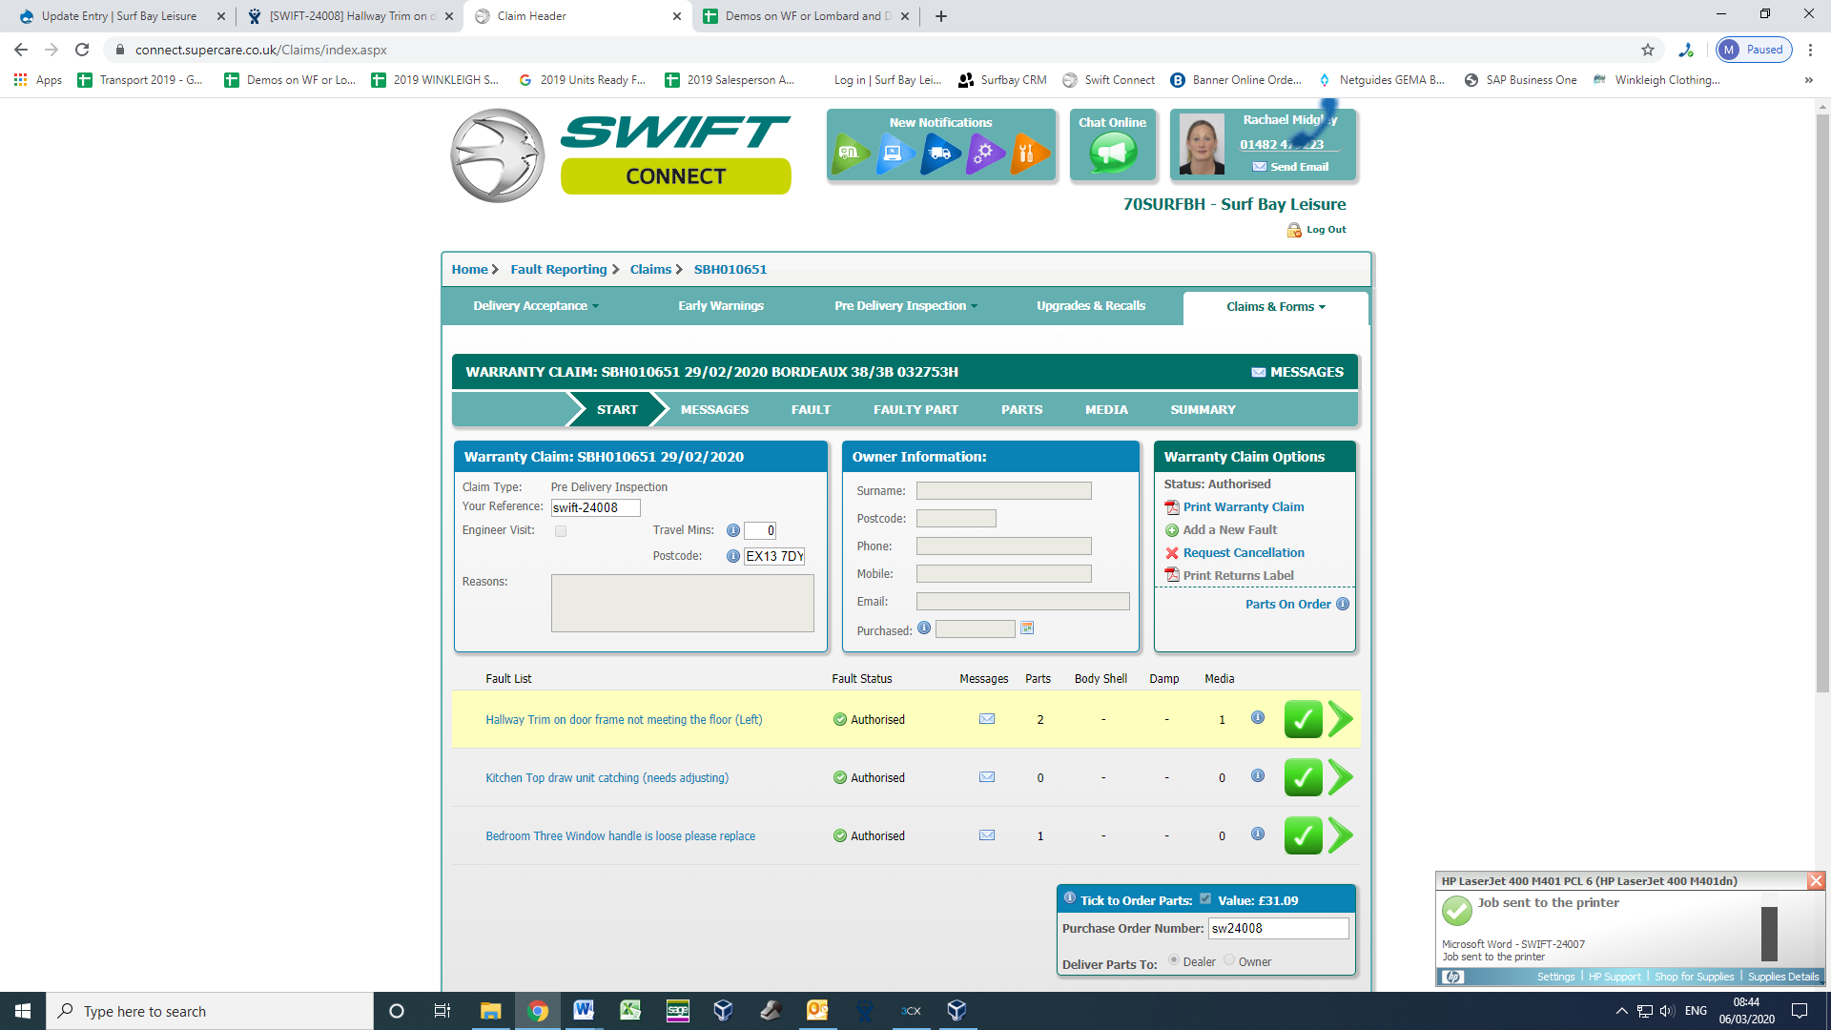Switch to the FAULTY PART step tab
The image size is (1831, 1030).
click(915, 410)
